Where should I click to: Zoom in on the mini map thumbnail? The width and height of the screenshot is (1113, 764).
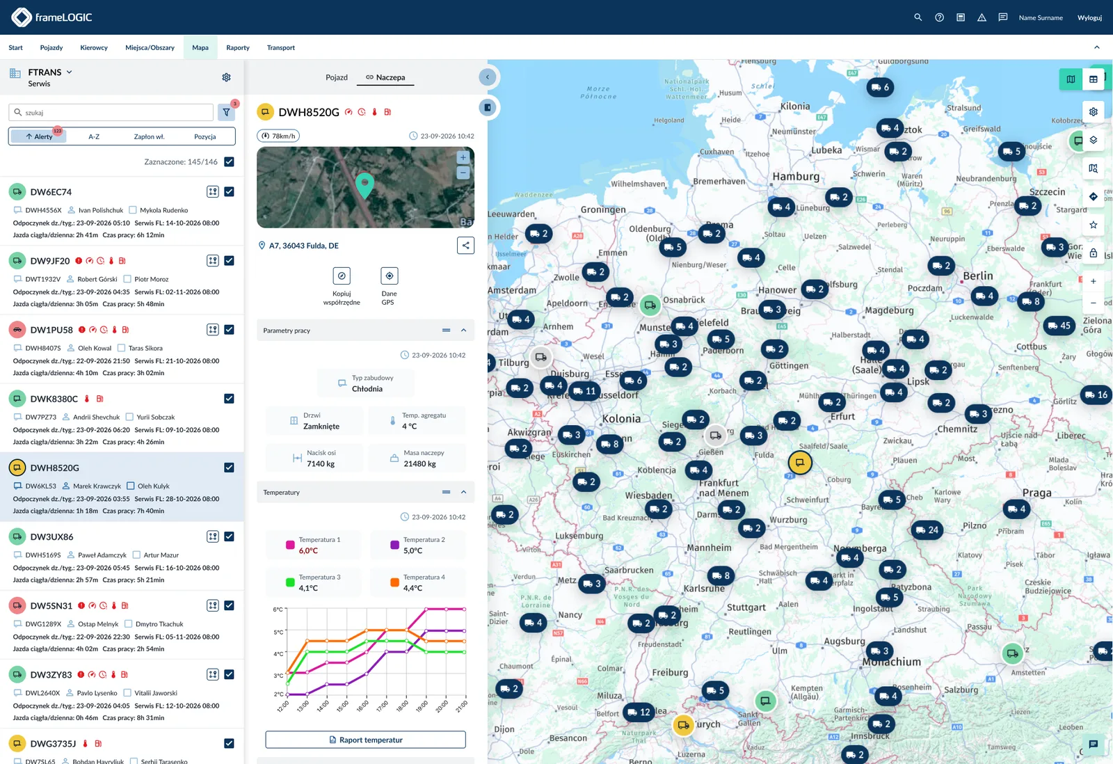tap(463, 158)
